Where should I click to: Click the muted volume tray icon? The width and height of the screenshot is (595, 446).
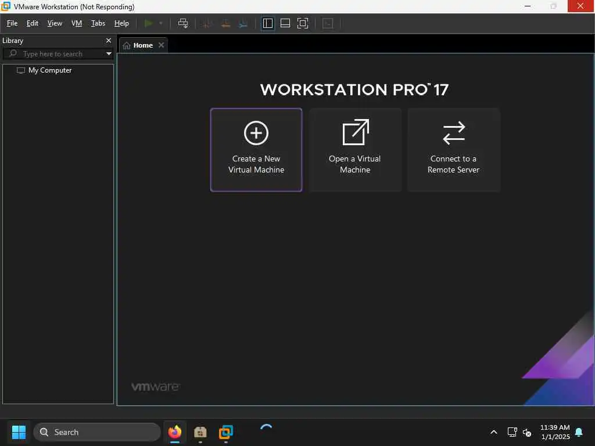tap(527, 432)
